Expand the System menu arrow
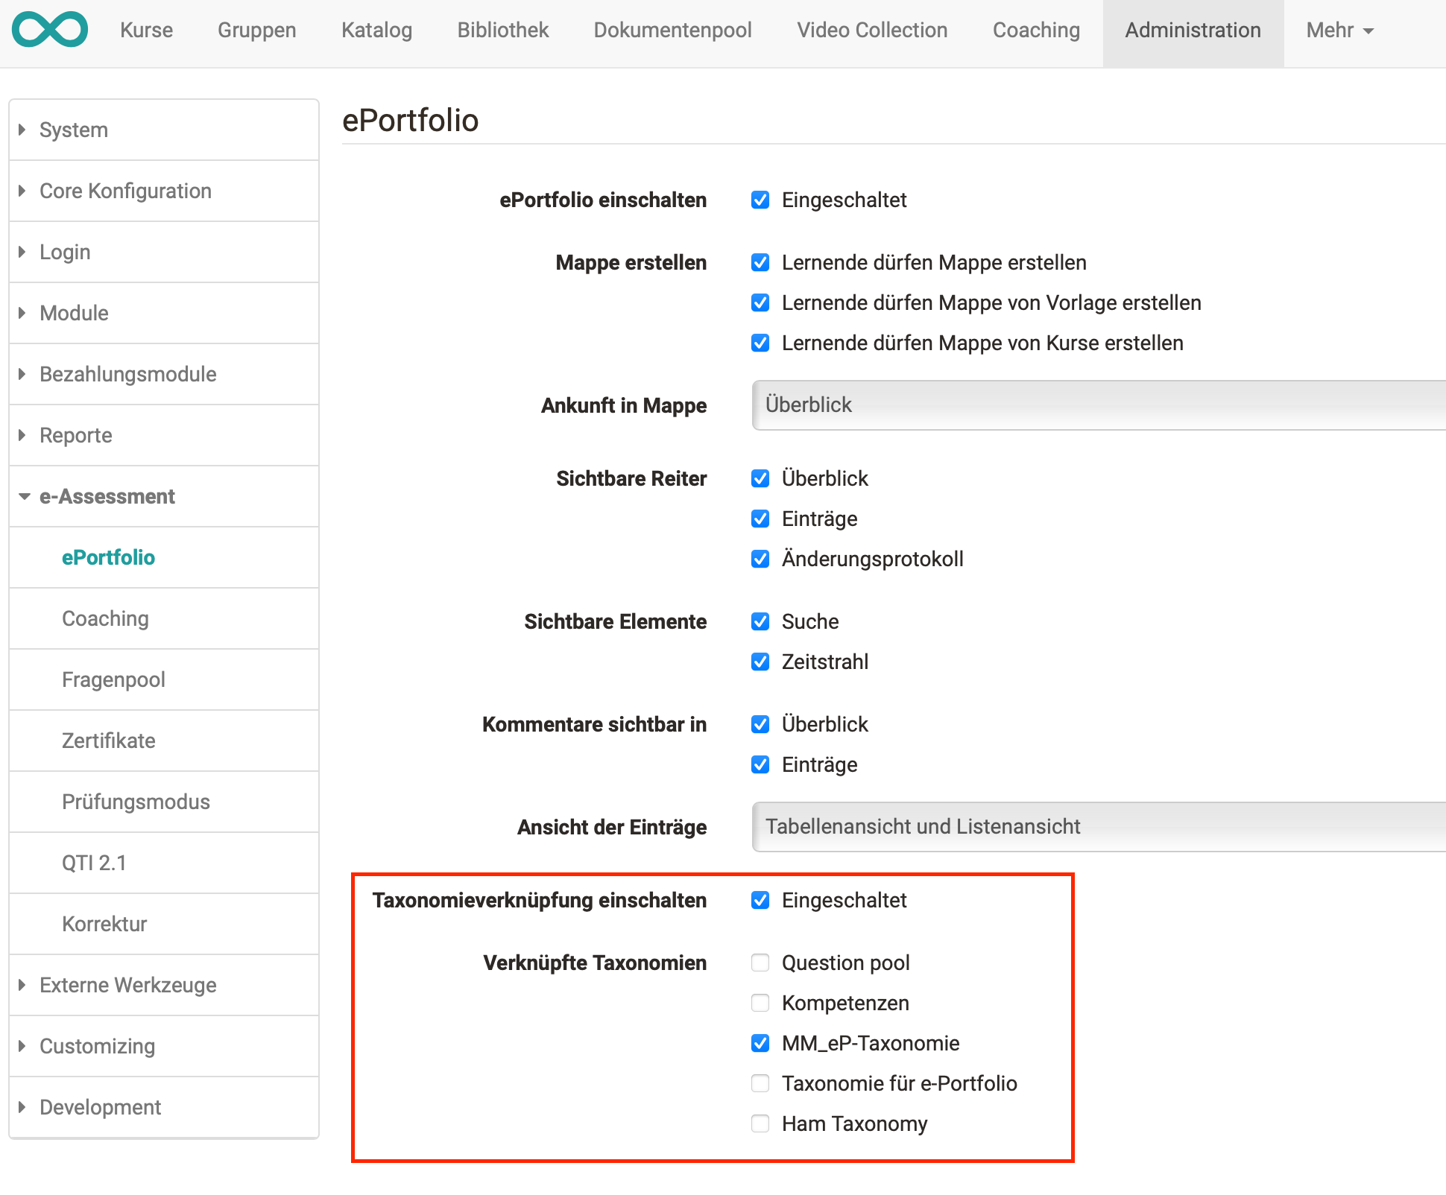The width and height of the screenshot is (1446, 1195). 22,130
